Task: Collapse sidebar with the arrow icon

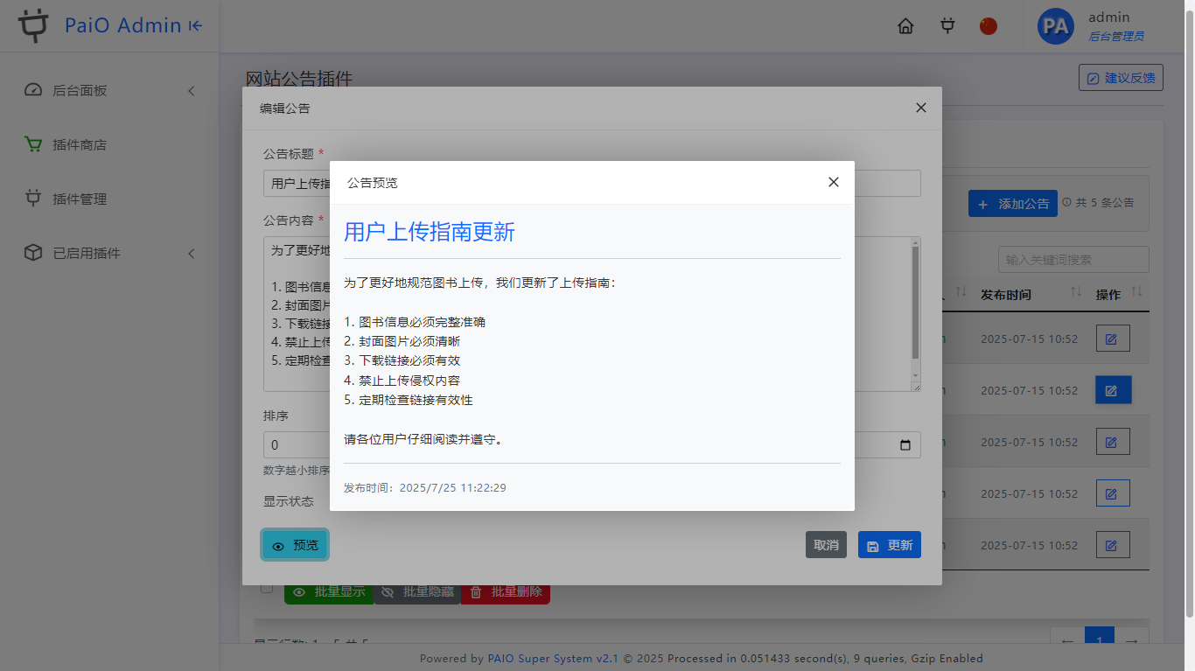Action: (196, 26)
